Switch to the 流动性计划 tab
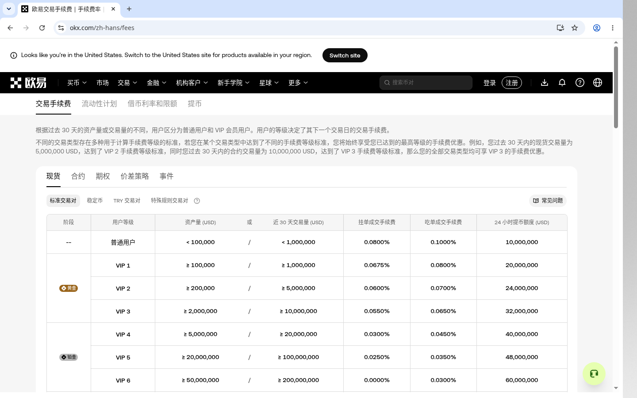The height and width of the screenshot is (398, 637). pyautogui.click(x=99, y=103)
